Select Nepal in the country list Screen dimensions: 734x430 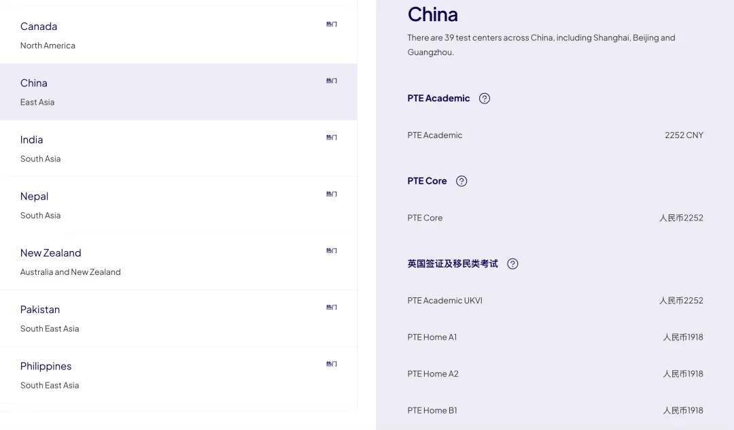(178, 205)
